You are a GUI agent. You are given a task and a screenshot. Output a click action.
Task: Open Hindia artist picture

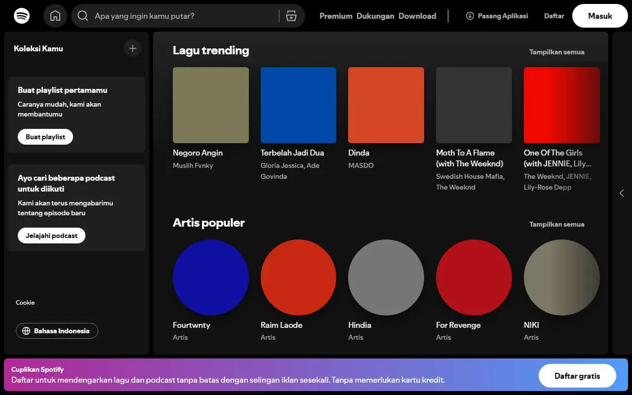pyautogui.click(x=386, y=277)
